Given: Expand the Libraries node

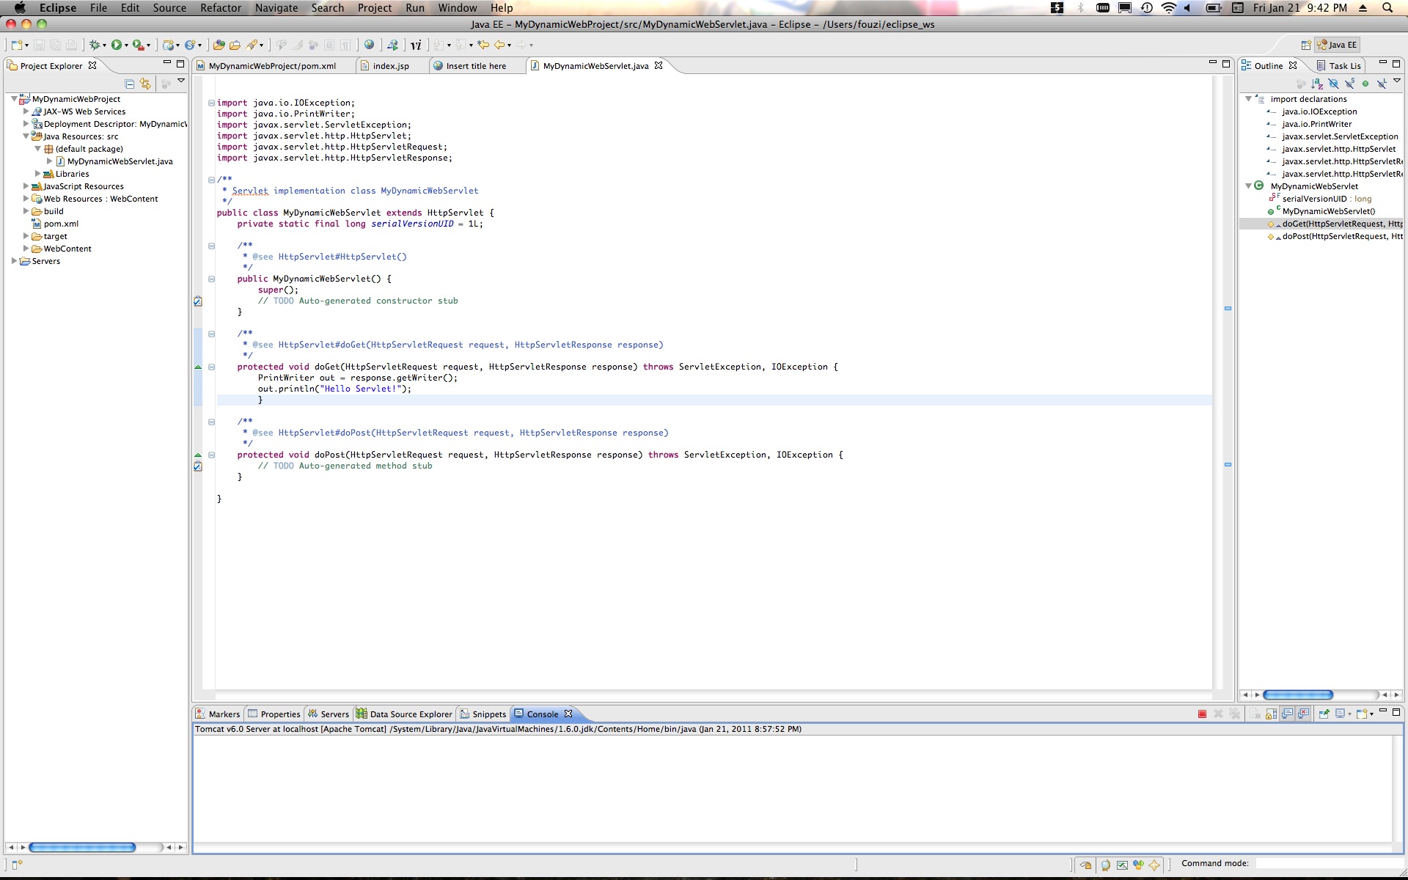Looking at the screenshot, I should [x=37, y=174].
